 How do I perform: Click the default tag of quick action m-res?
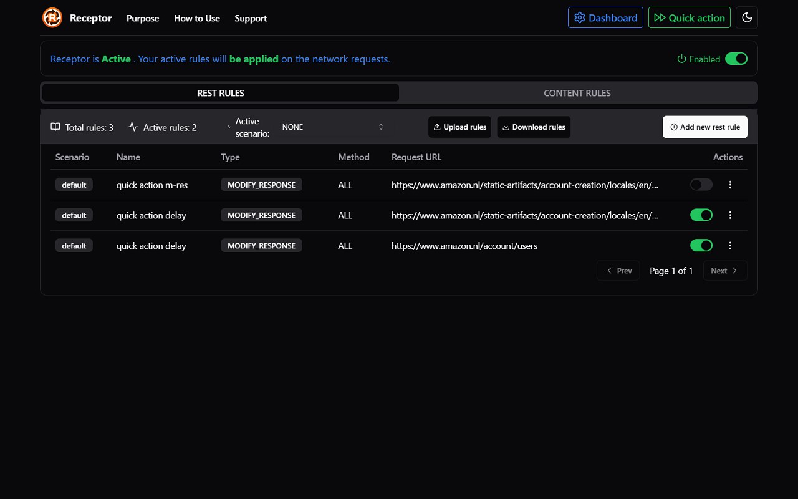pos(74,185)
